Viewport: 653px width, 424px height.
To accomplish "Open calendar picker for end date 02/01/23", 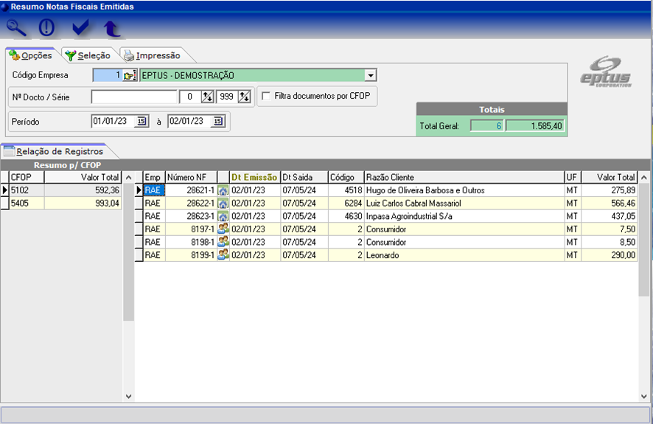I will 217,122.
